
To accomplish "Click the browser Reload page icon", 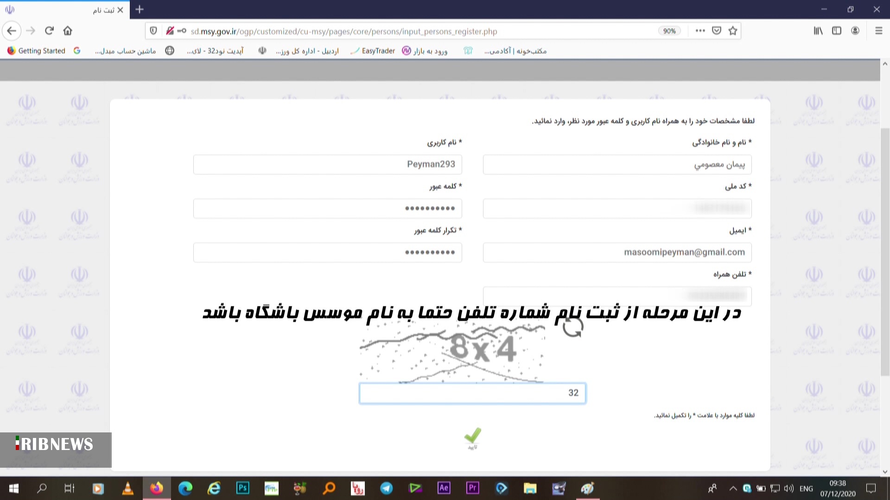I will (x=49, y=31).
